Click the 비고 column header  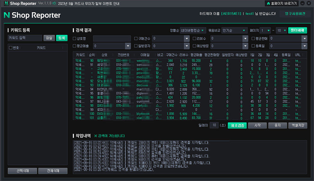tap(160, 55)
